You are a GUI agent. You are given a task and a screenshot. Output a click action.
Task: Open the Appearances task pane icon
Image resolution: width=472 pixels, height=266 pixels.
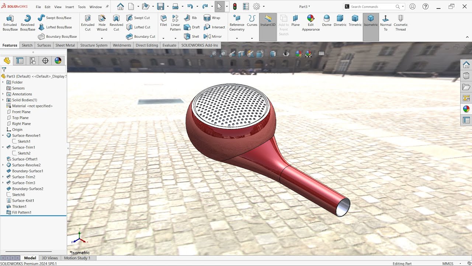point(466,109)
